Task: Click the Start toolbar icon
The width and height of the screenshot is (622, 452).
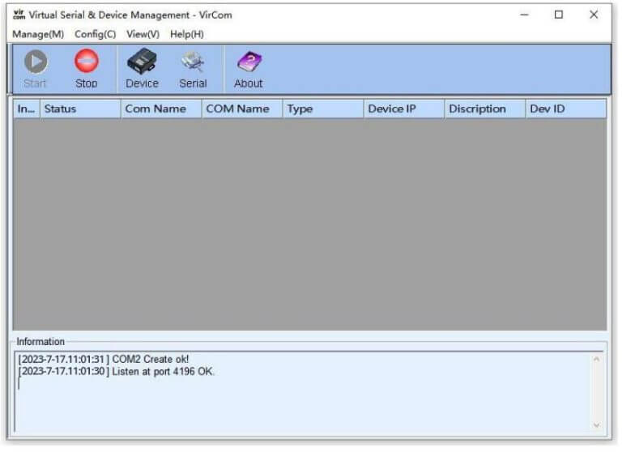Action: click(36, 69)
